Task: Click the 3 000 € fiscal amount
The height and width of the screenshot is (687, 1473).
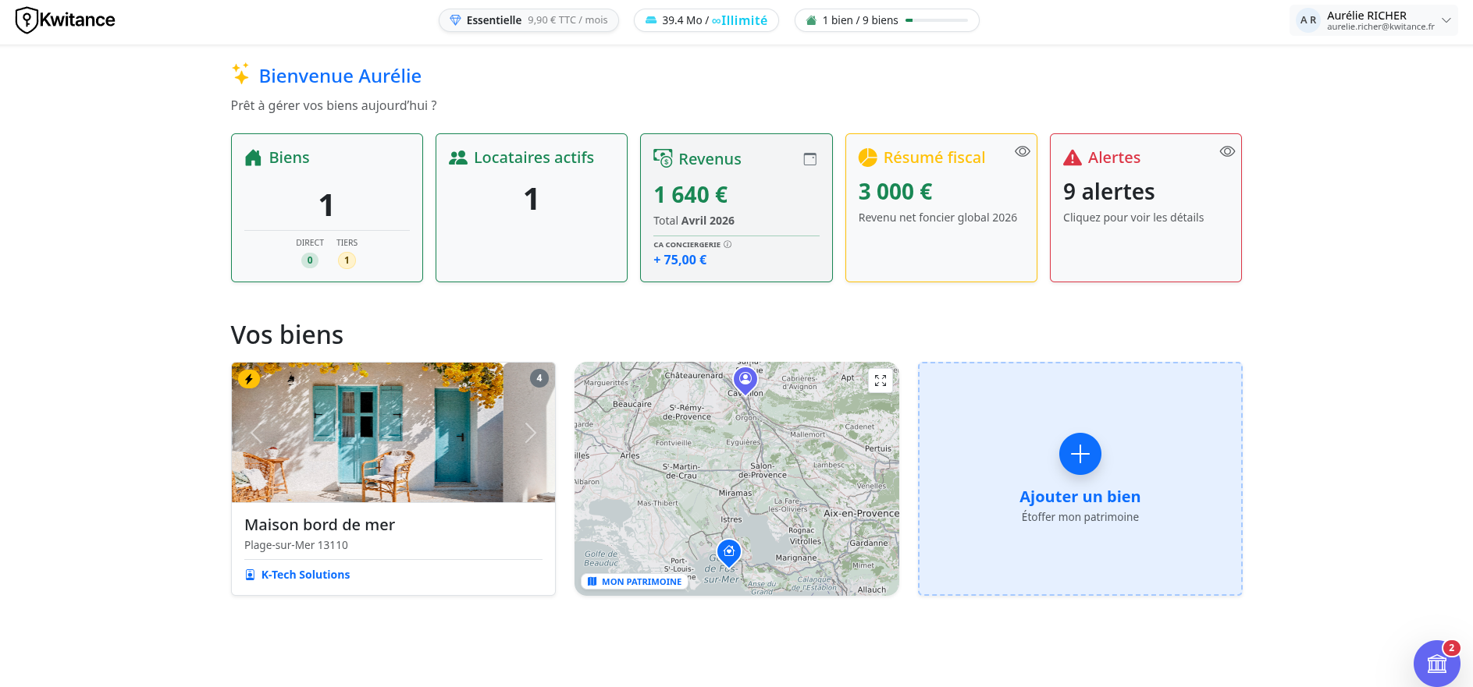Action: (x=895, y=192)
